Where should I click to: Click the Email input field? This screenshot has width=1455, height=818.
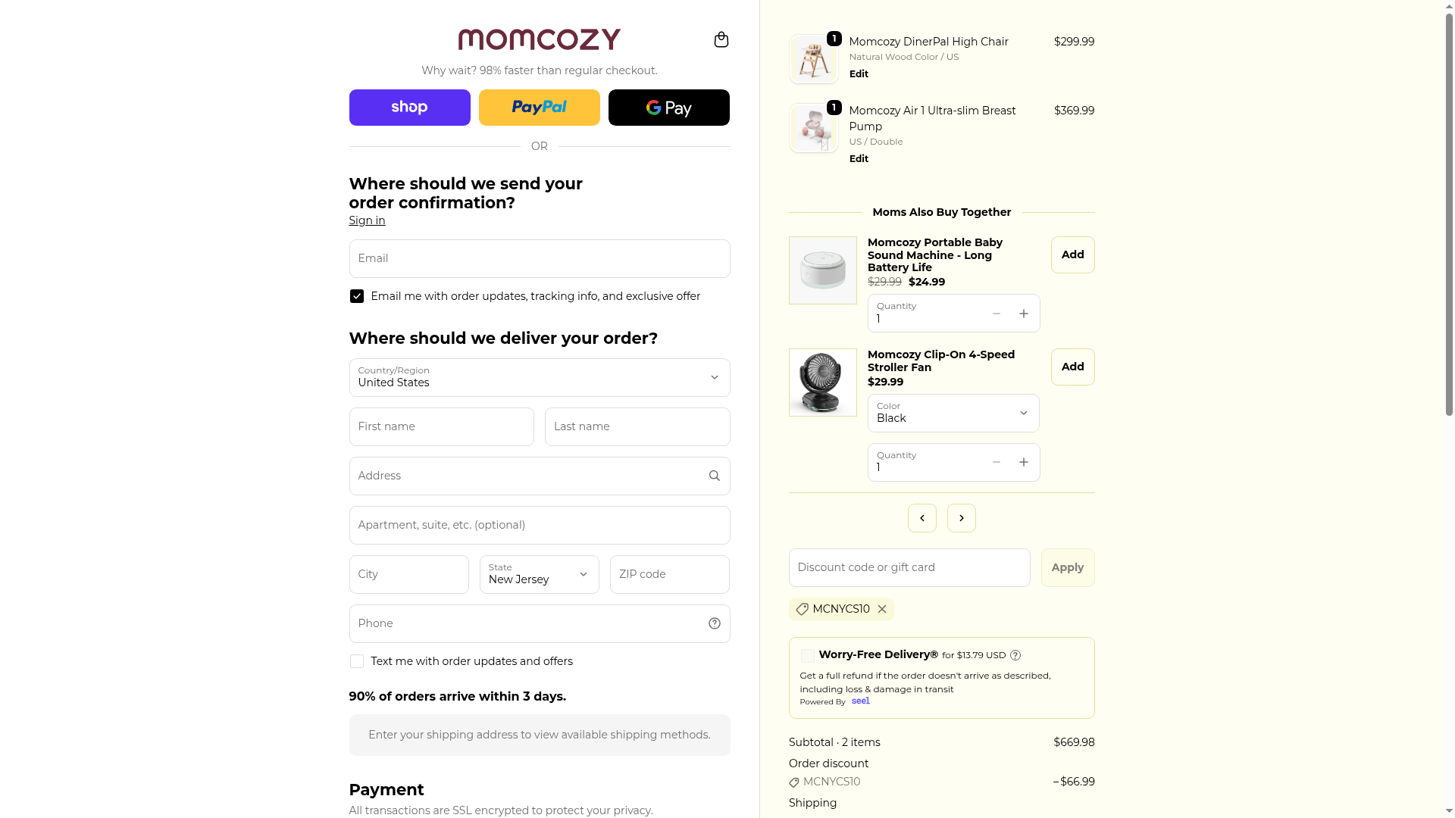point(539,258)
